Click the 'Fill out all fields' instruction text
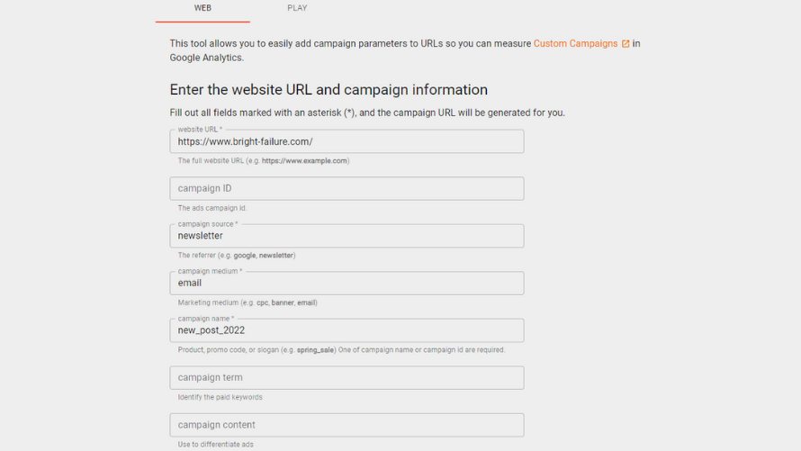The height and width of the screenshot is (451, 801). pos(367,113)
